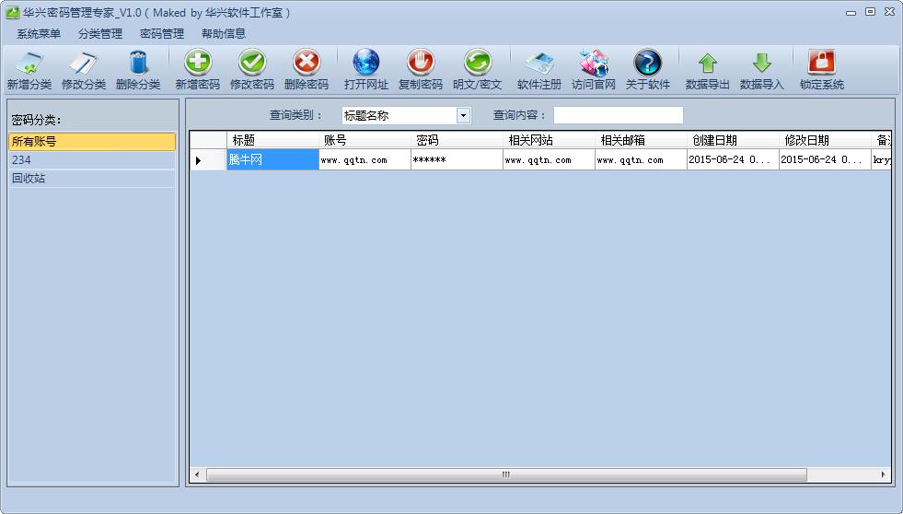
Task: Click the horizontal scrollbar thumb of table
Action: (x=505, y=475)
